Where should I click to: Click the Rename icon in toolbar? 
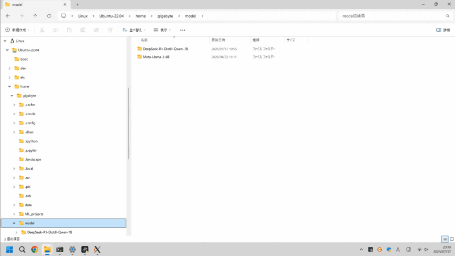[82, 30]
